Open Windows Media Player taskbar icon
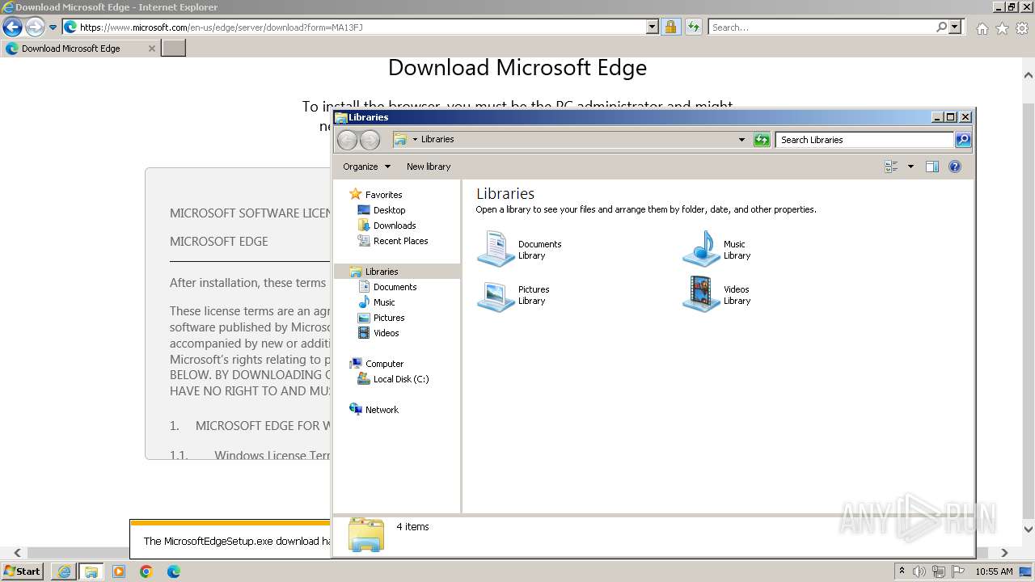Viewport: 1035px width, 582px height. tap(119, 571)
